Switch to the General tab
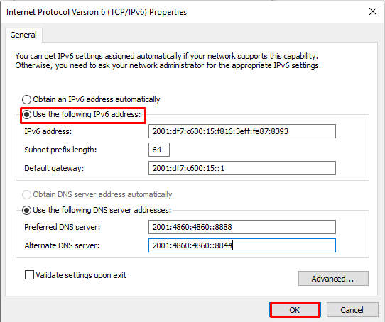Screen dimensions: 385x322 click(23, 35)
